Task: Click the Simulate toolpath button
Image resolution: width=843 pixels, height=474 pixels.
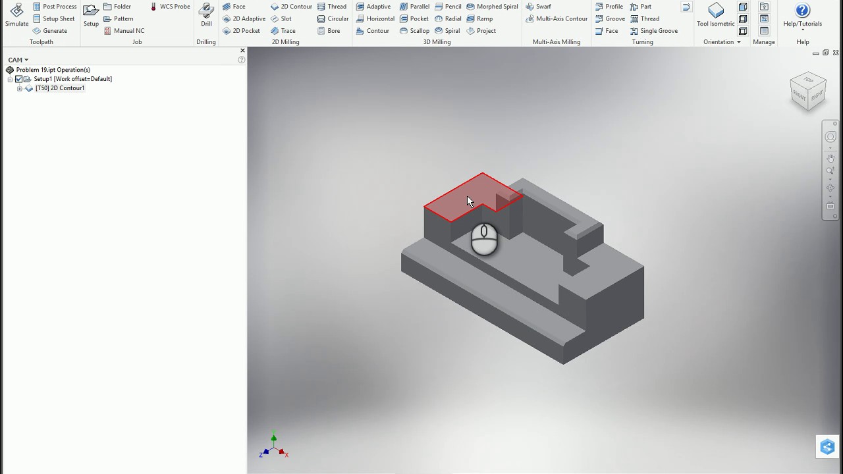Action: 16,15
